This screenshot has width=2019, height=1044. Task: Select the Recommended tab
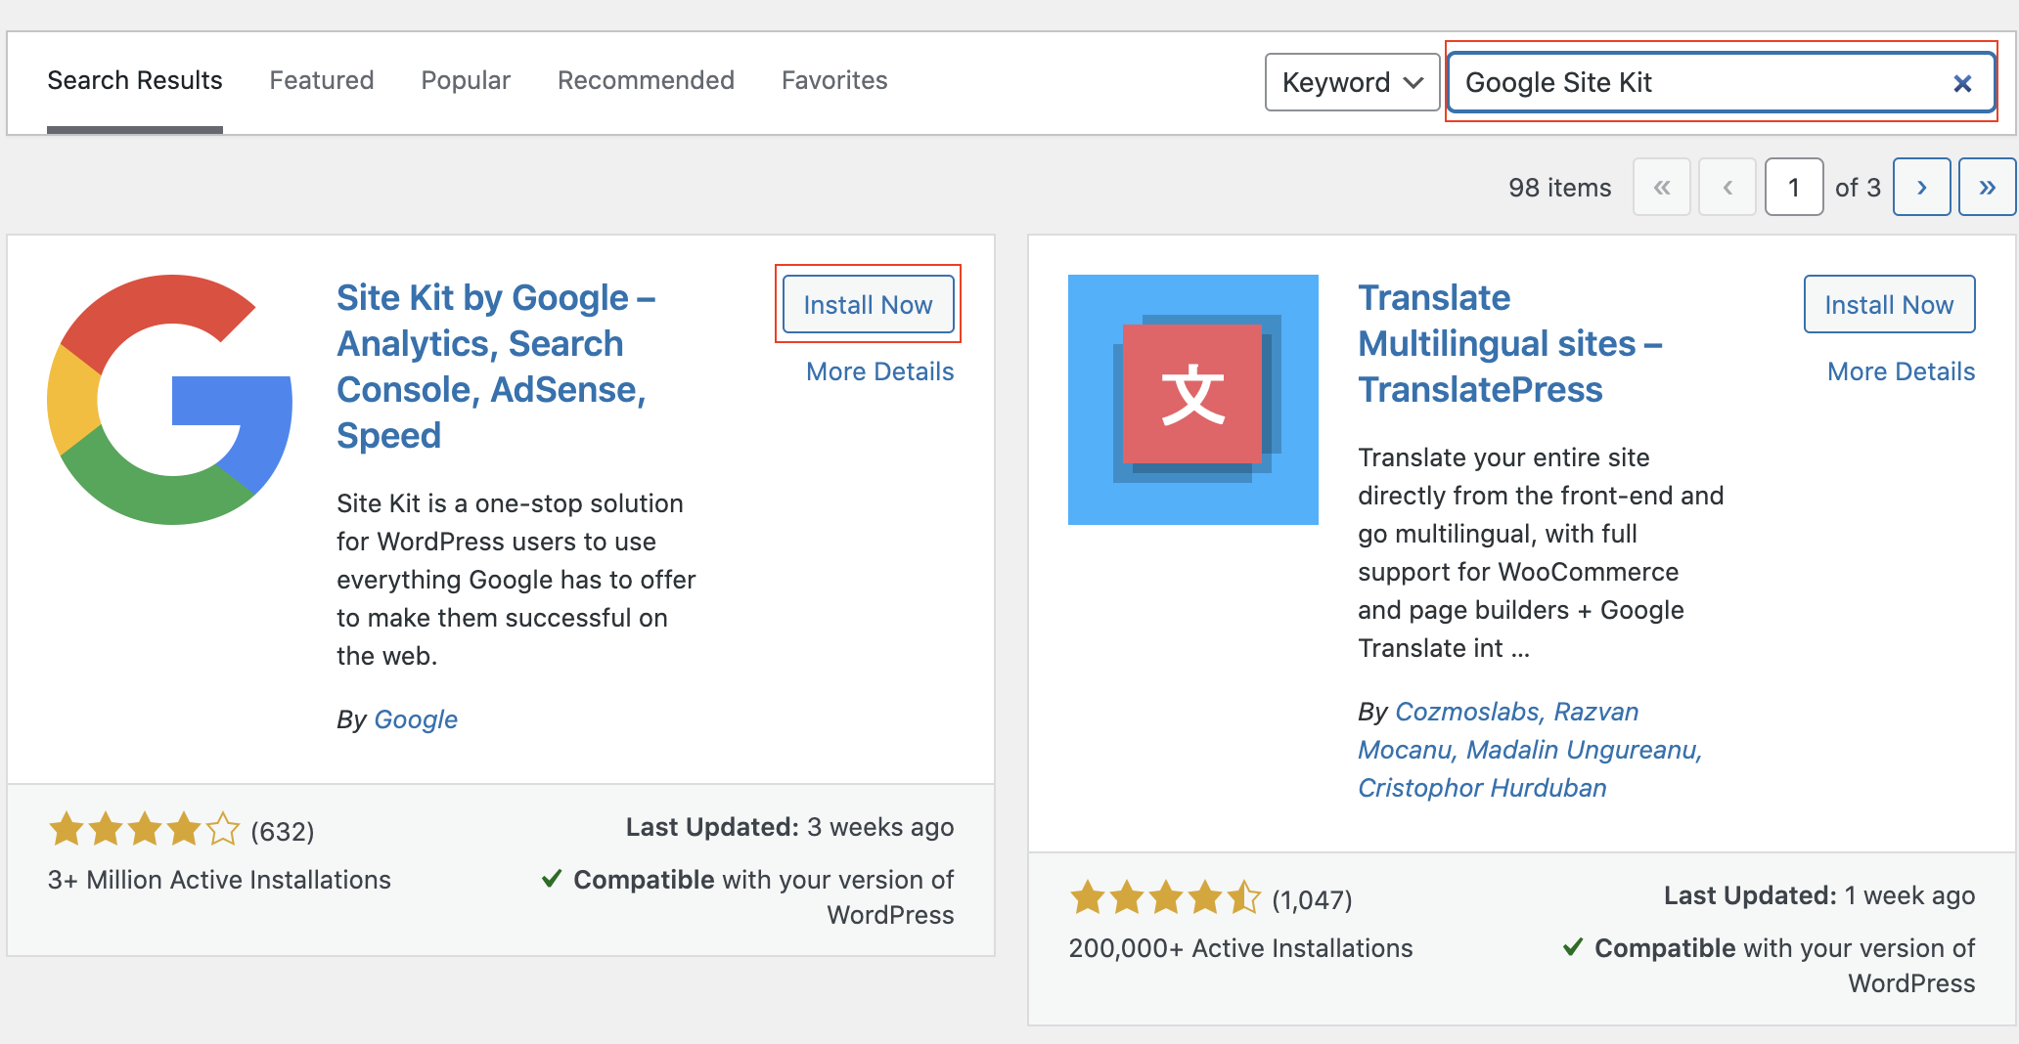click(646, 80)
